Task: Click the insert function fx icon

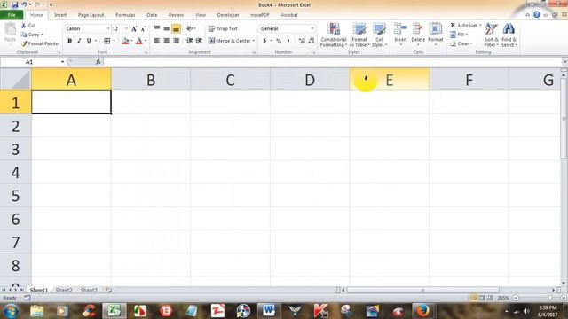Action: click(x=99, y=62)
